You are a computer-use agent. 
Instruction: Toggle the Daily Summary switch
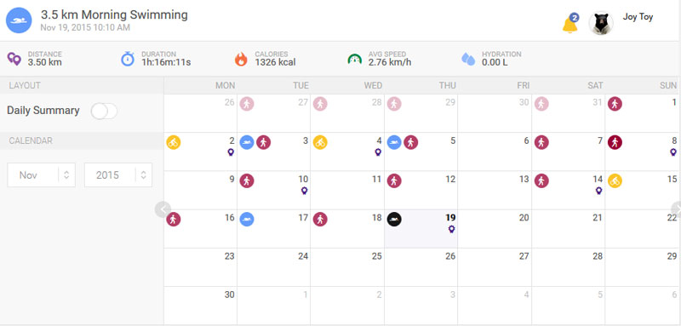point(104,112)
